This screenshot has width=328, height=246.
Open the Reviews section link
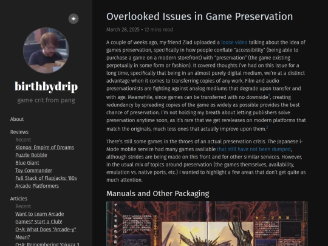(x=19, y=132)
